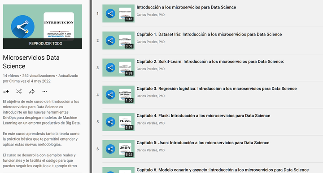Open Scikit-Learn thumbnail showing 4:38
The height and width of the screenshot is (173, 323).
118,67
